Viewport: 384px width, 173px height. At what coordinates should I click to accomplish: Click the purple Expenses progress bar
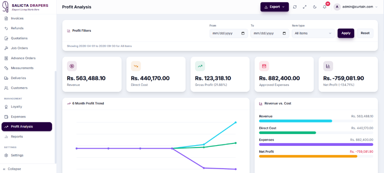click(316, 144)
